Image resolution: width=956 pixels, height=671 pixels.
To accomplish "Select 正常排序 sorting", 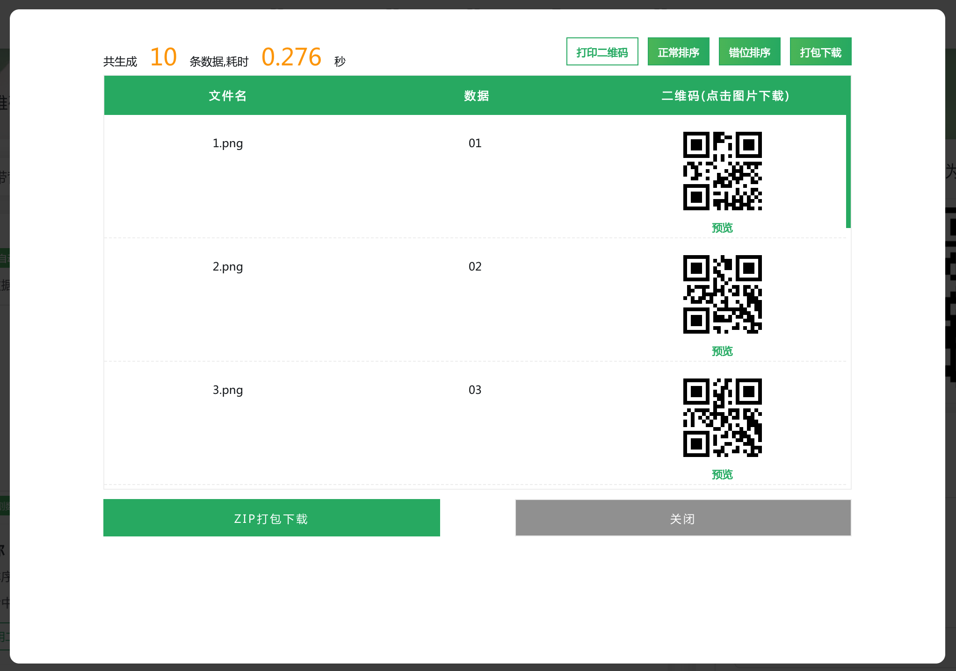I will [678, 51].
